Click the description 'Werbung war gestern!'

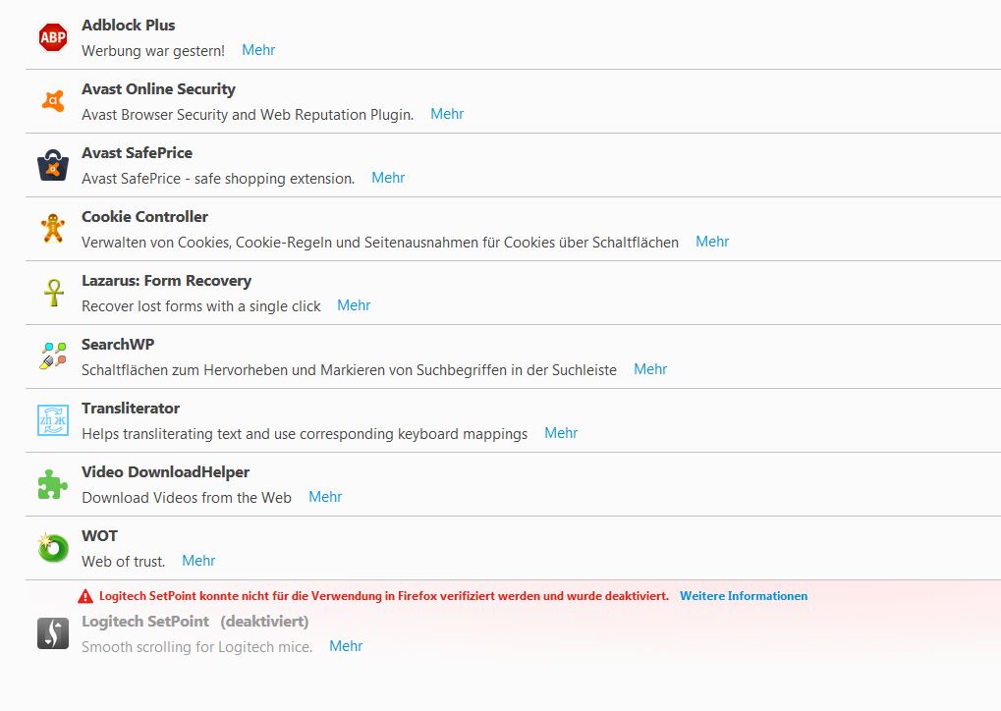click(153, 51)
